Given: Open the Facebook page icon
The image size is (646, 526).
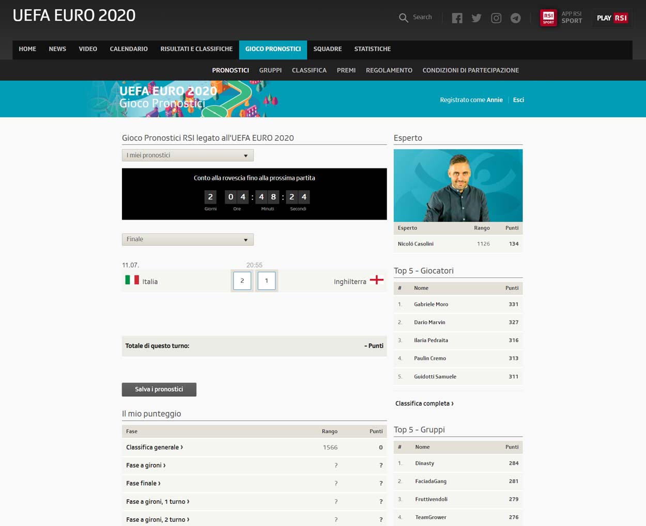Looking at the screenshot, I should 457,18.
